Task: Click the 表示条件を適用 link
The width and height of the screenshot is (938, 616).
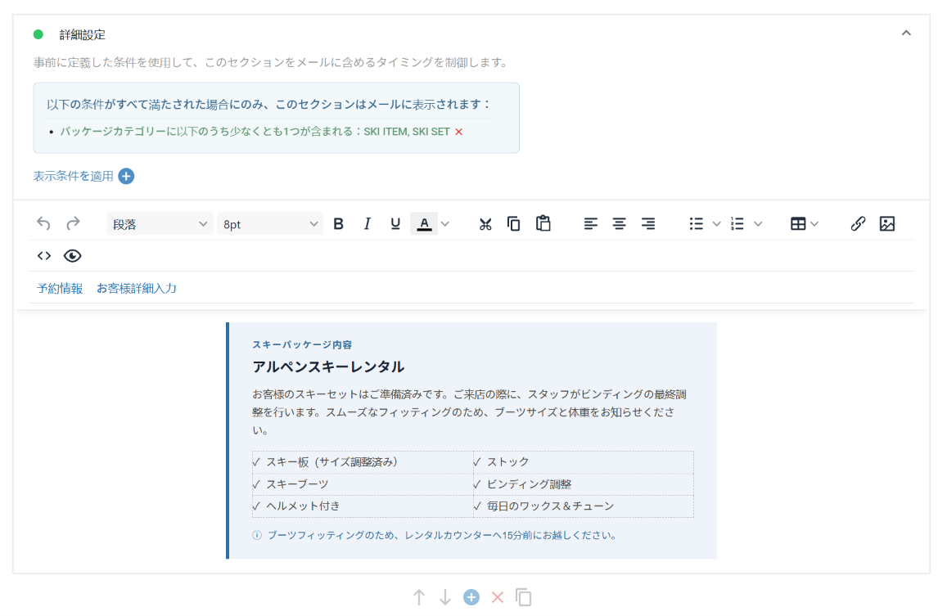Action: (x=73, y=176)
